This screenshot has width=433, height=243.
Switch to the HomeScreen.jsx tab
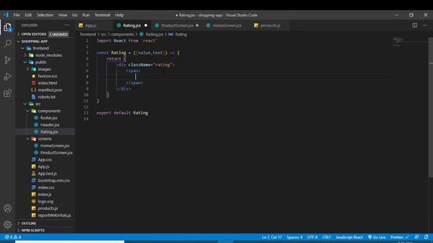(x=227, y=26)
